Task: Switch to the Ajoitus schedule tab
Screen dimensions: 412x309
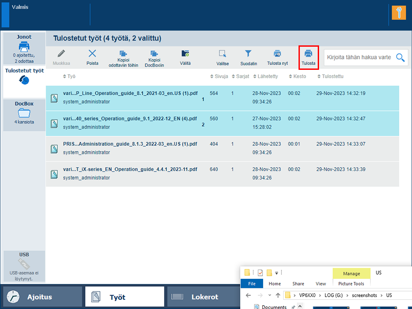Action: pyautogui.click(x=43, y=297)
